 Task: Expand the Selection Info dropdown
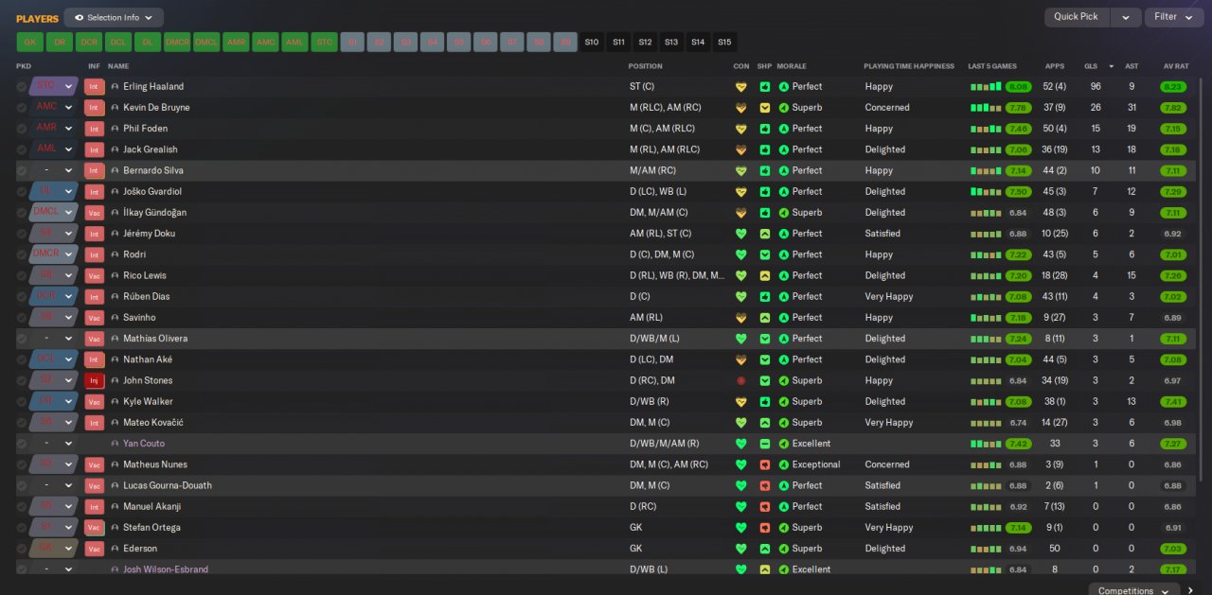pyautogui.click(x=114, y=18)
